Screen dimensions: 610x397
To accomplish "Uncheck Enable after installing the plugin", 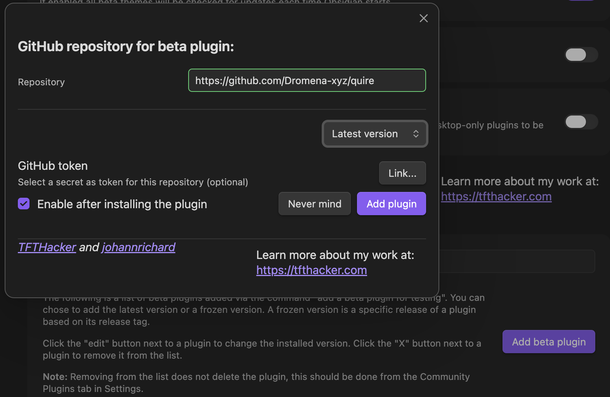I will 24,204.
